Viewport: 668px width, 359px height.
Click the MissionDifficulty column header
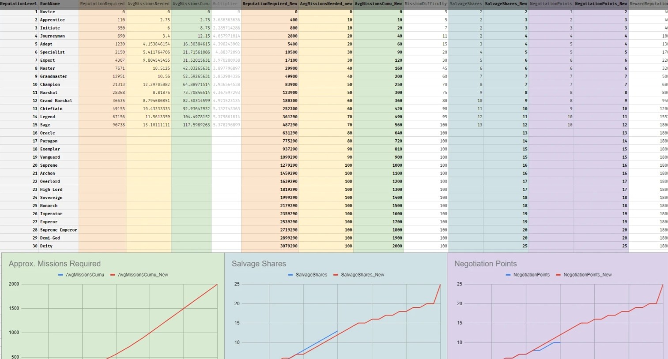426,4
